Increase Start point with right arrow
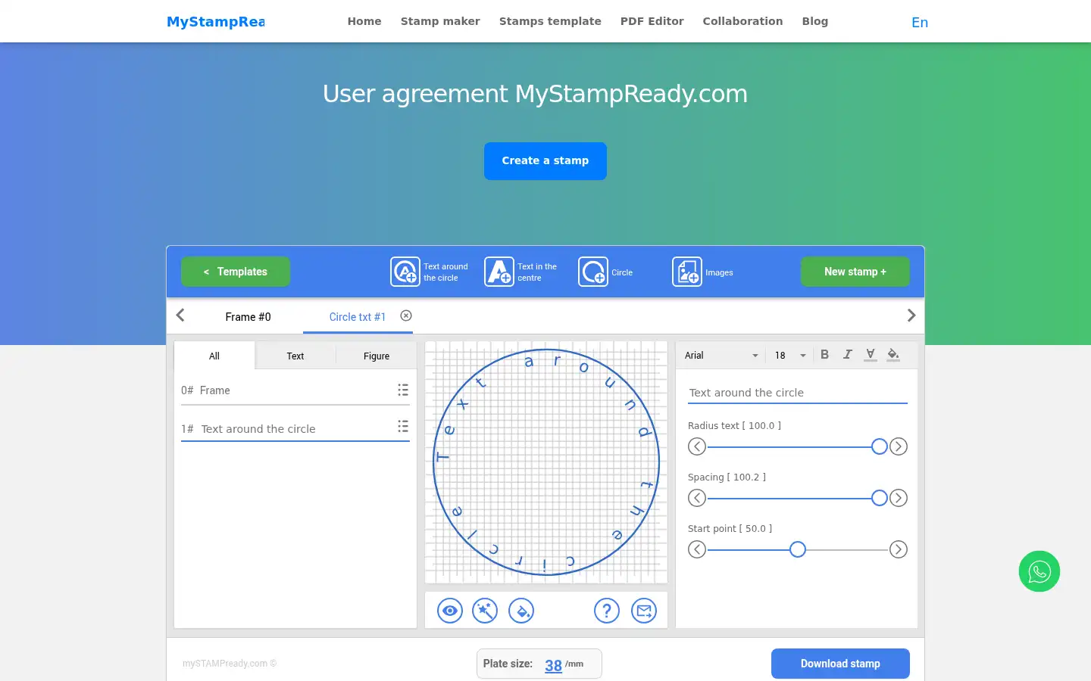The height and width of the screenshot is (681, 1091). 899,549
